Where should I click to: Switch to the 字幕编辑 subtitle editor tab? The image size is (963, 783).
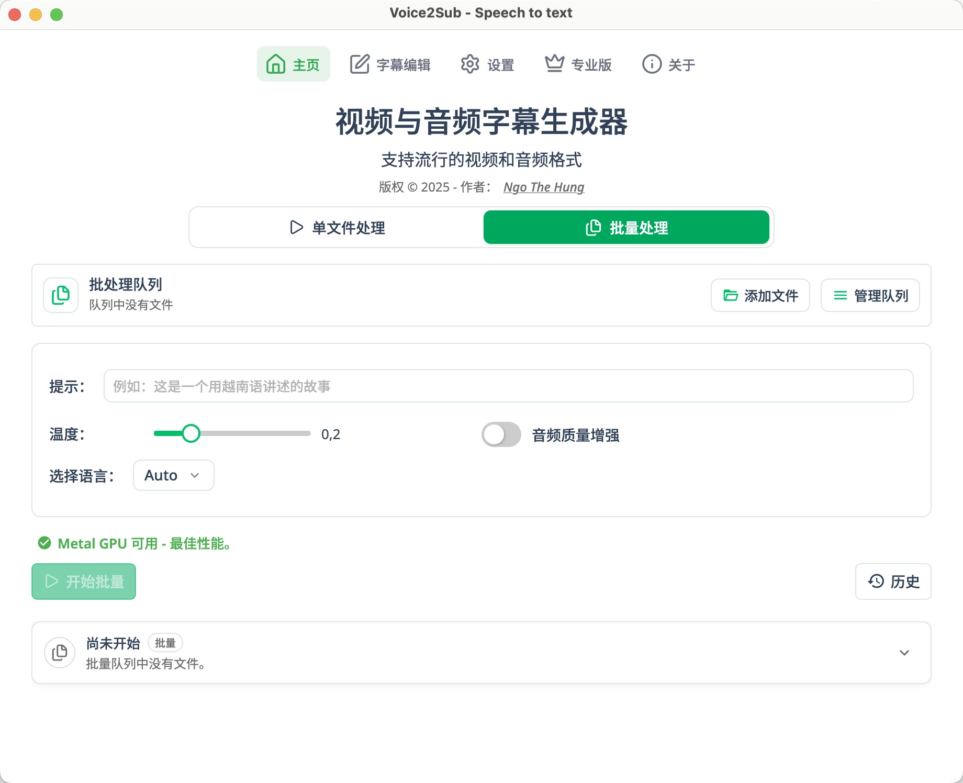tap(390, 64)
